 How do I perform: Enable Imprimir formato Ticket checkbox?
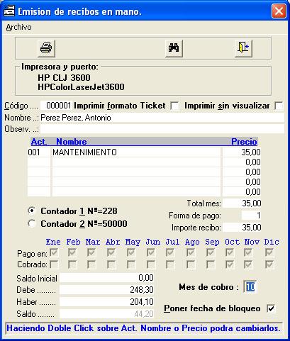point(174,106)
